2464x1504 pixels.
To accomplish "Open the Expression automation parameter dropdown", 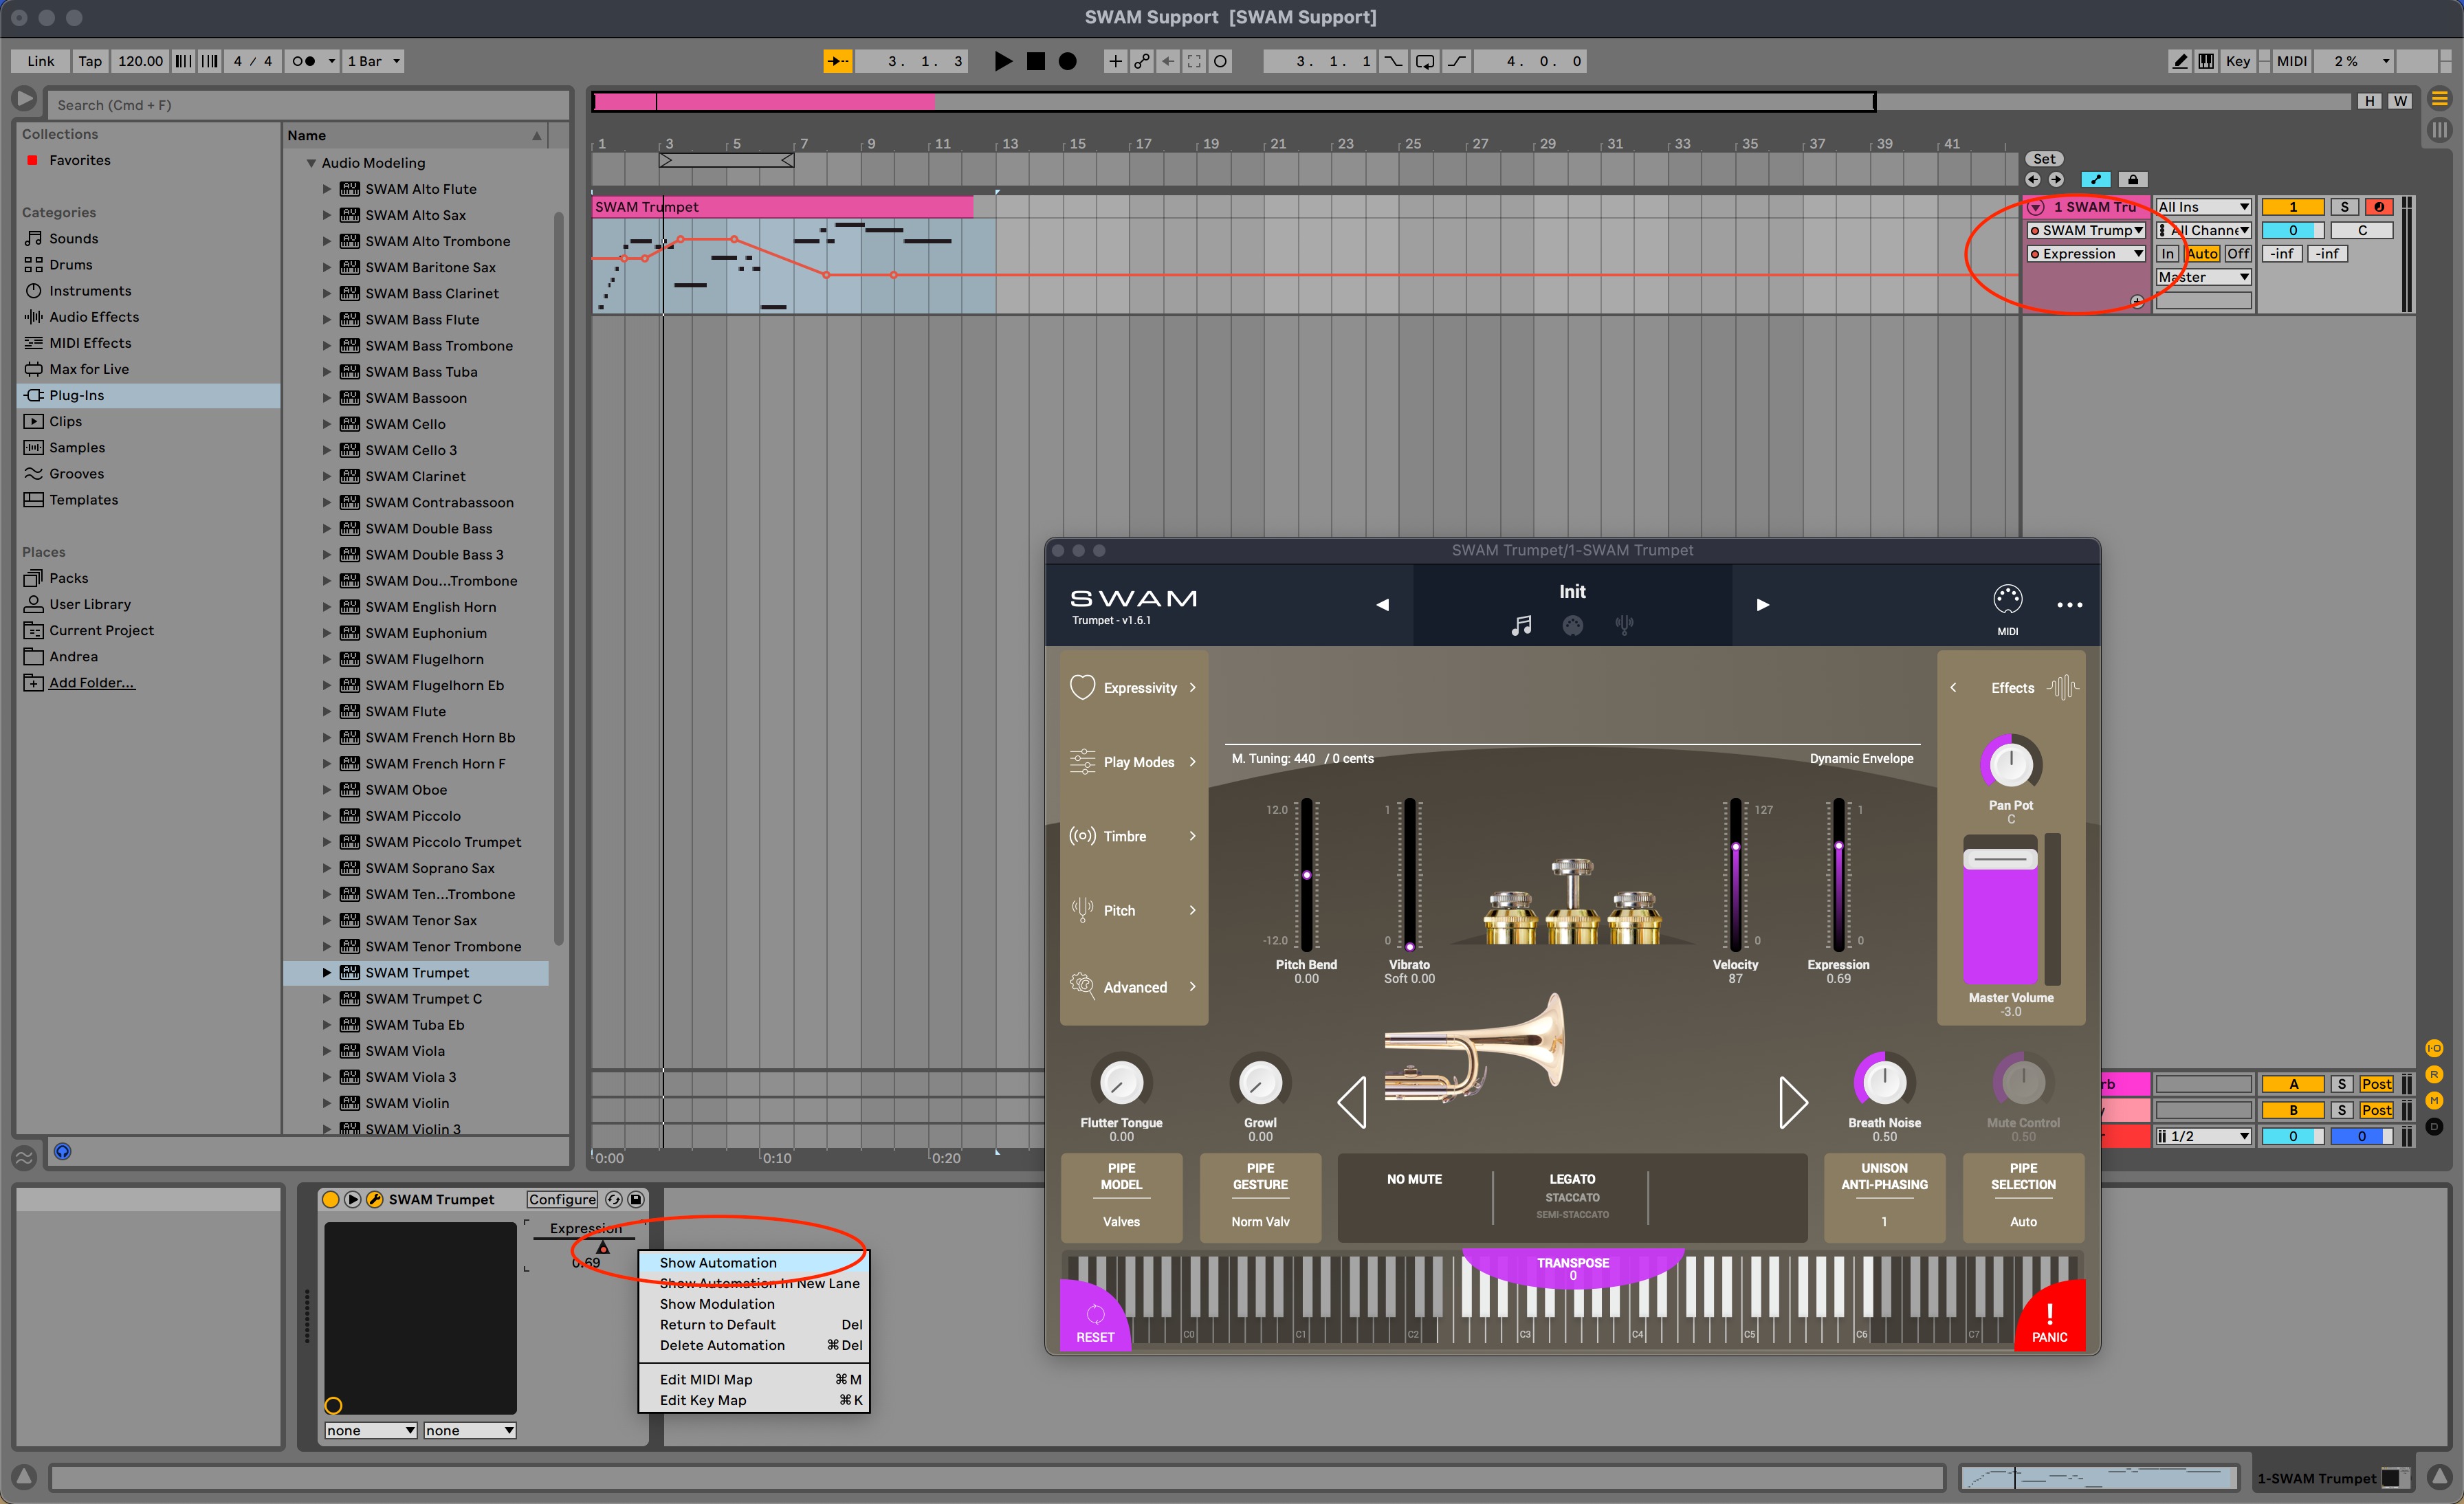I will point(2086,254).
